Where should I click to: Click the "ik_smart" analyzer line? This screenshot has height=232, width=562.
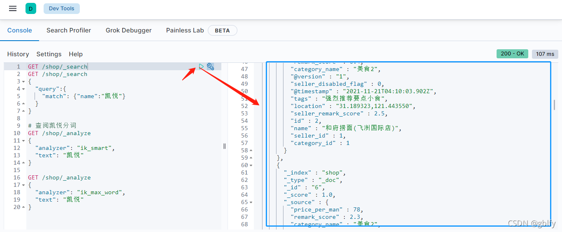pos(75,148)
